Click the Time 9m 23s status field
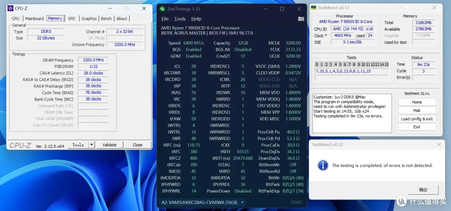This screenshot has height=211, width=451. pyautogui.click(x=423, y=65)
